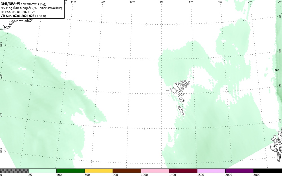Image resolution: width=282 pixels, height=177 pixels.
Task: Click the legend value '3000'
Action: [x=257, y=175]
